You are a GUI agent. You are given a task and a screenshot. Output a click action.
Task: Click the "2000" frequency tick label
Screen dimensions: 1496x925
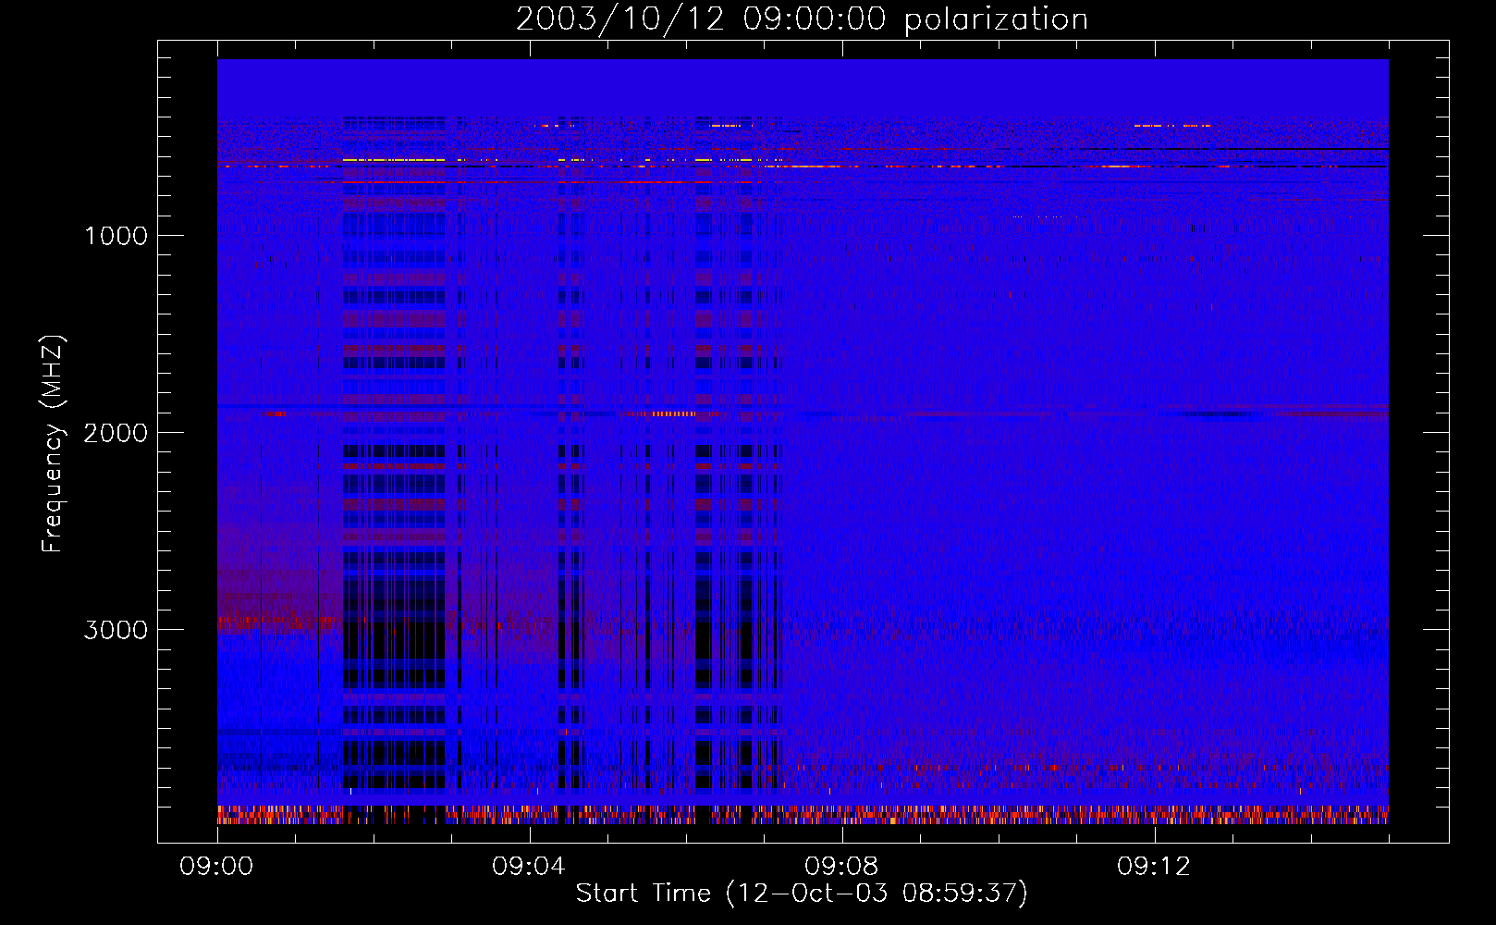[116, 433]
